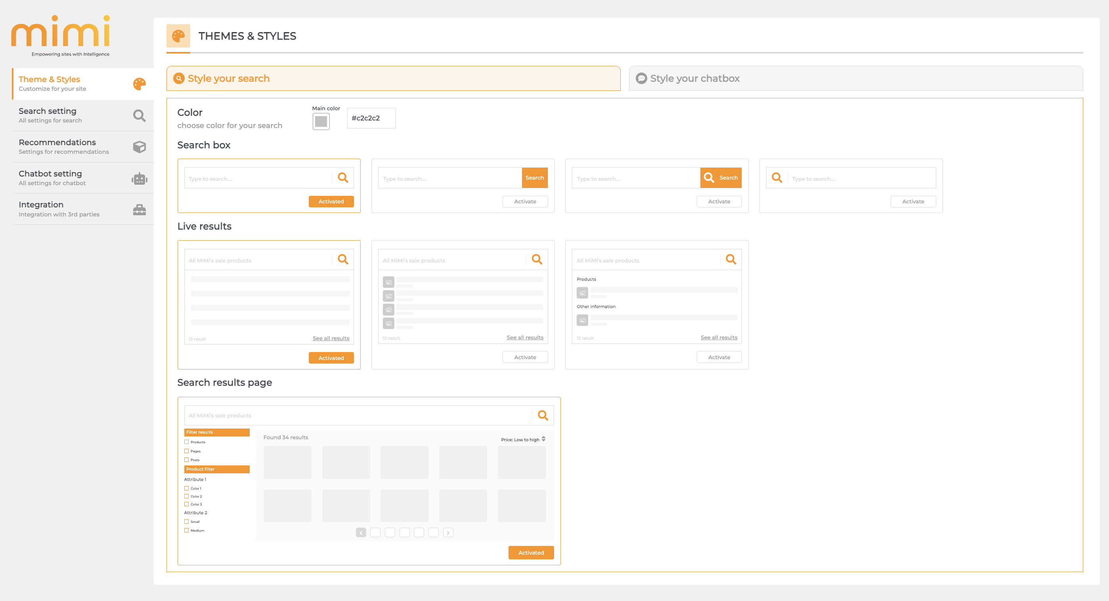Click search icon in search results page preview
Screen dimensions: 1109x601
point(543,415)
